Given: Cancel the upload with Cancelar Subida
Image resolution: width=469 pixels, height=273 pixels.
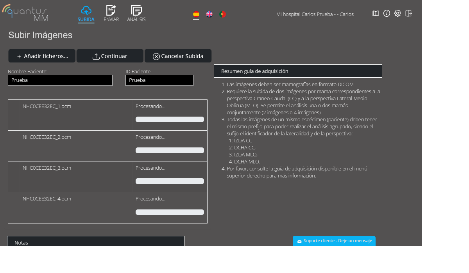Looking at the screenshot, I should point(178,56).
